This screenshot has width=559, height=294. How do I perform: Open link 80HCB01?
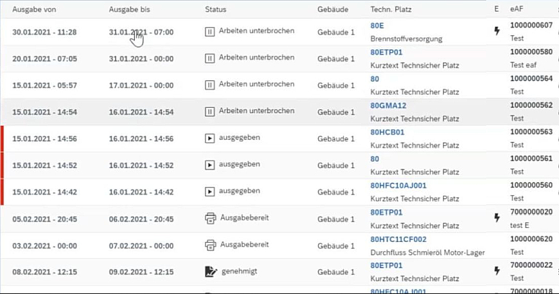(387, 132)
